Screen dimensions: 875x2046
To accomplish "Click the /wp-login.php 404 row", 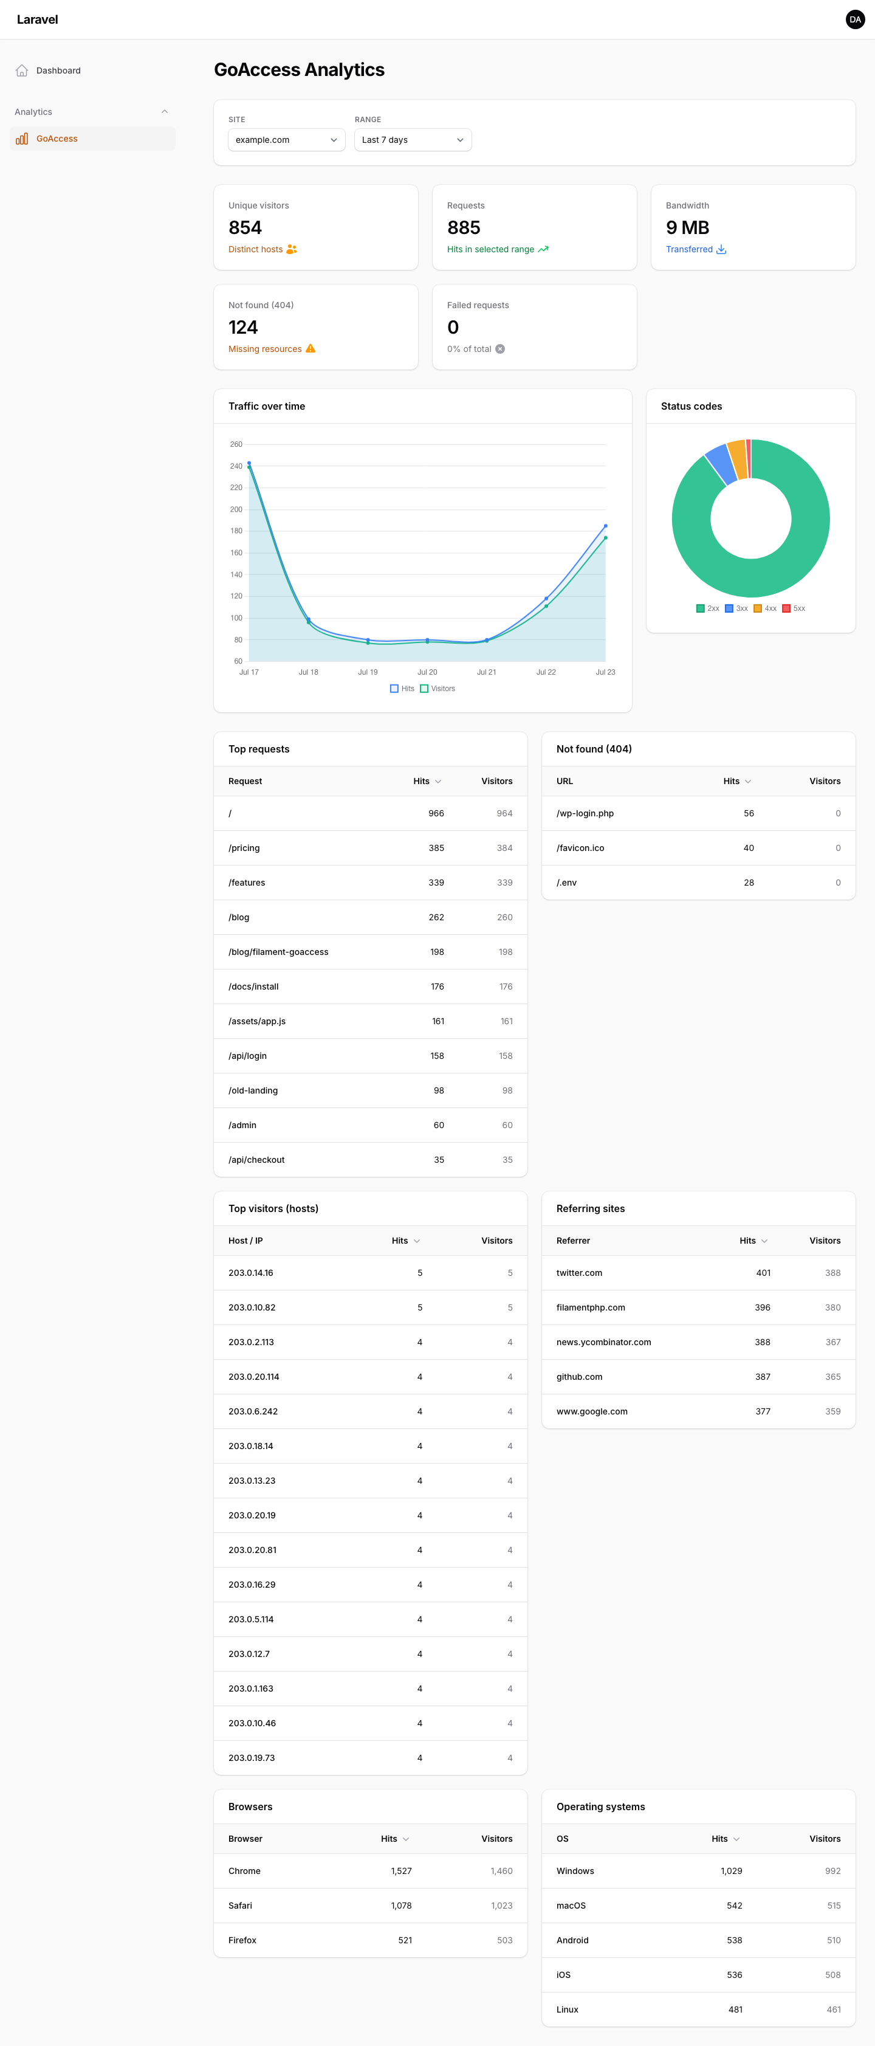I will [x=698, y=813].
